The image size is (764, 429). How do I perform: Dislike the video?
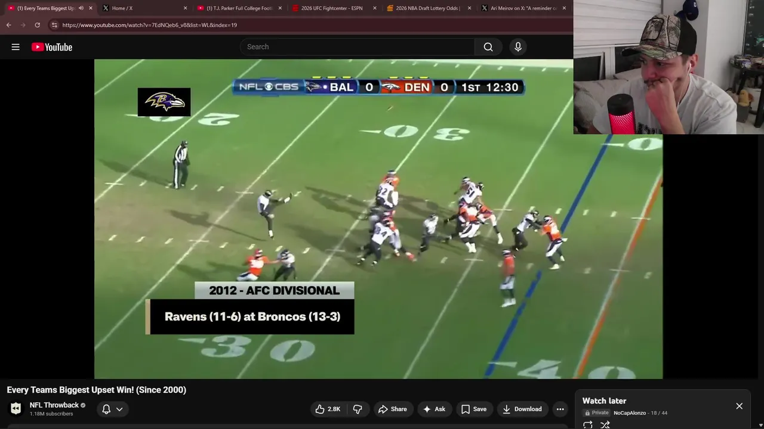tap(358, 409)
